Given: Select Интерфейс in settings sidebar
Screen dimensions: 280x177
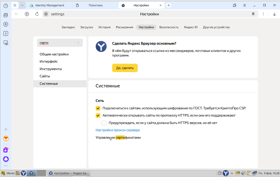Looking at the screenshot, I should click(x=49, y=62).
